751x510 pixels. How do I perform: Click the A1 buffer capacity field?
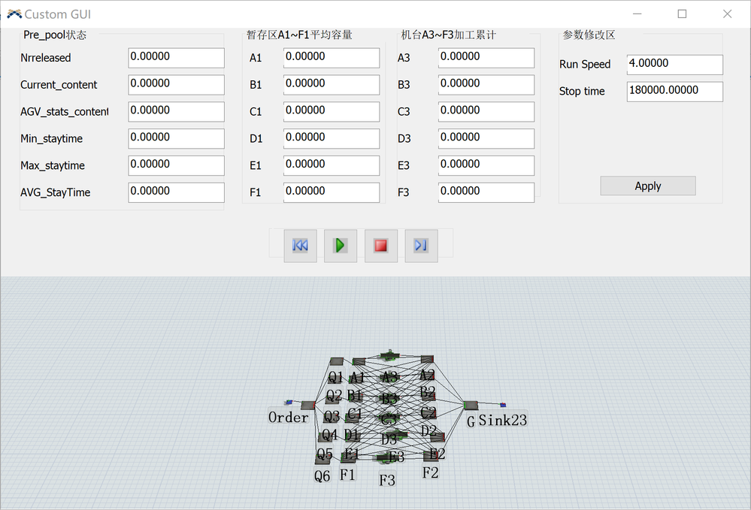332,57
